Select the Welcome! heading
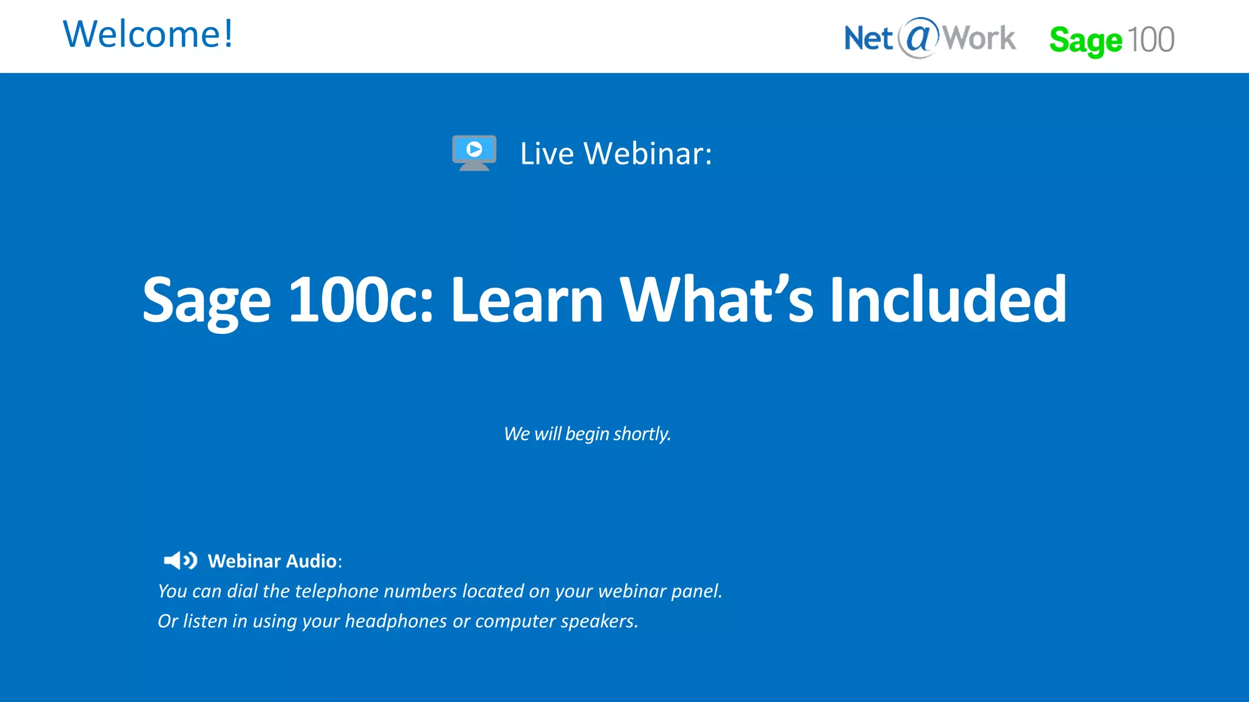1249x702 pixels. (148, 34)
